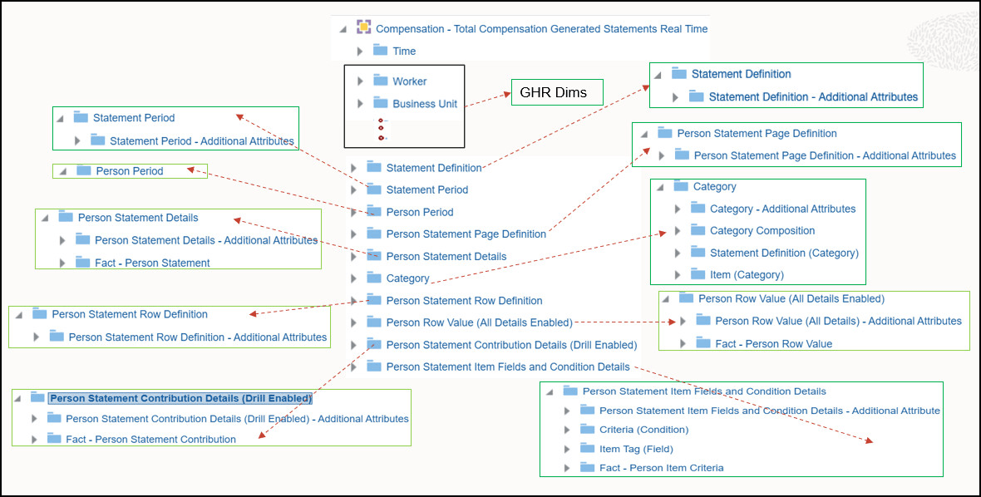
Task: Click folder icon for Statement Period - Additional Attributes
Action: [x=97, y=140]
